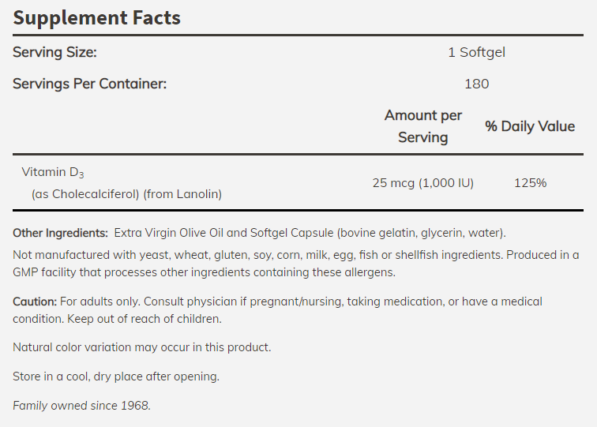Click the 125% daily value
597x427 pixels.
tap(530, 182)
